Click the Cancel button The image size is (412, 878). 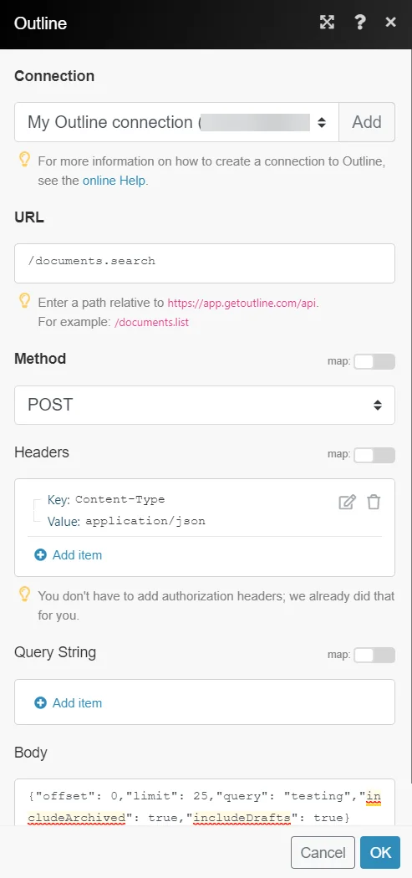(323, 852)
